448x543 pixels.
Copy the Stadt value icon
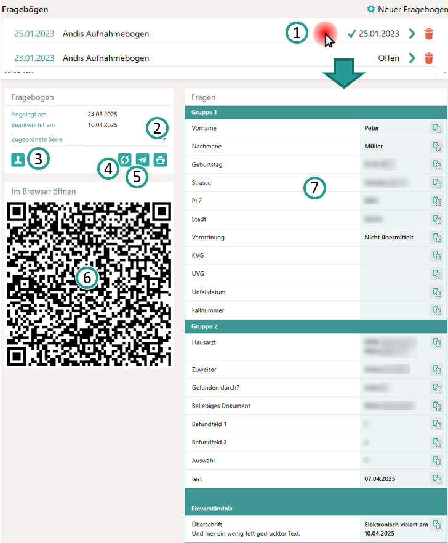click(436, 219)
